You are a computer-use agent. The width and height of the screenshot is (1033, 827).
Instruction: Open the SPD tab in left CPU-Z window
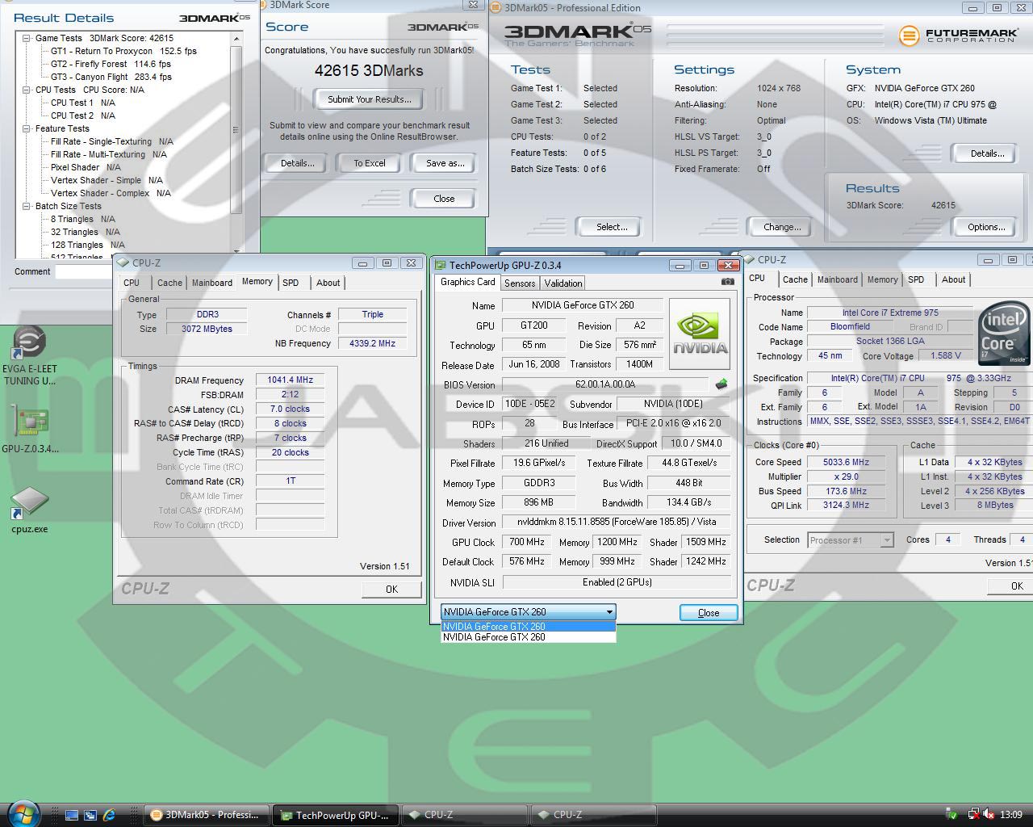tap(291, 283)
